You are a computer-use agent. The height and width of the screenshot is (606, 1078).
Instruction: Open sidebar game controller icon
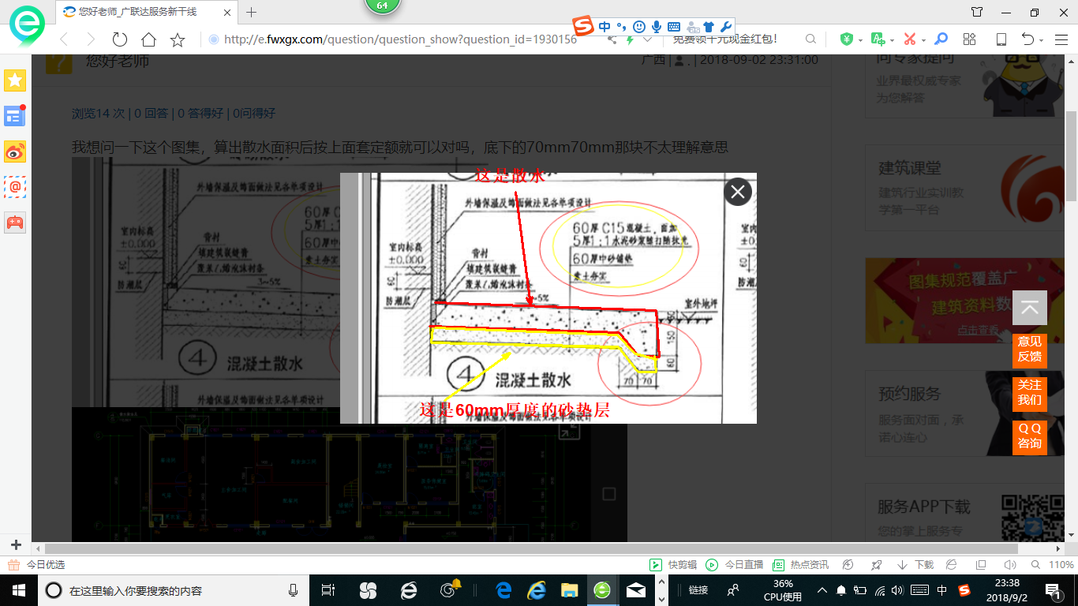pyautogui.click(x=15, y=222)
